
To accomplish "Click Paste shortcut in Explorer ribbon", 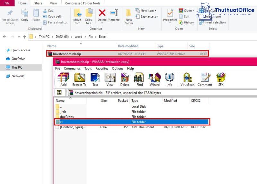I will coord(55,22).
